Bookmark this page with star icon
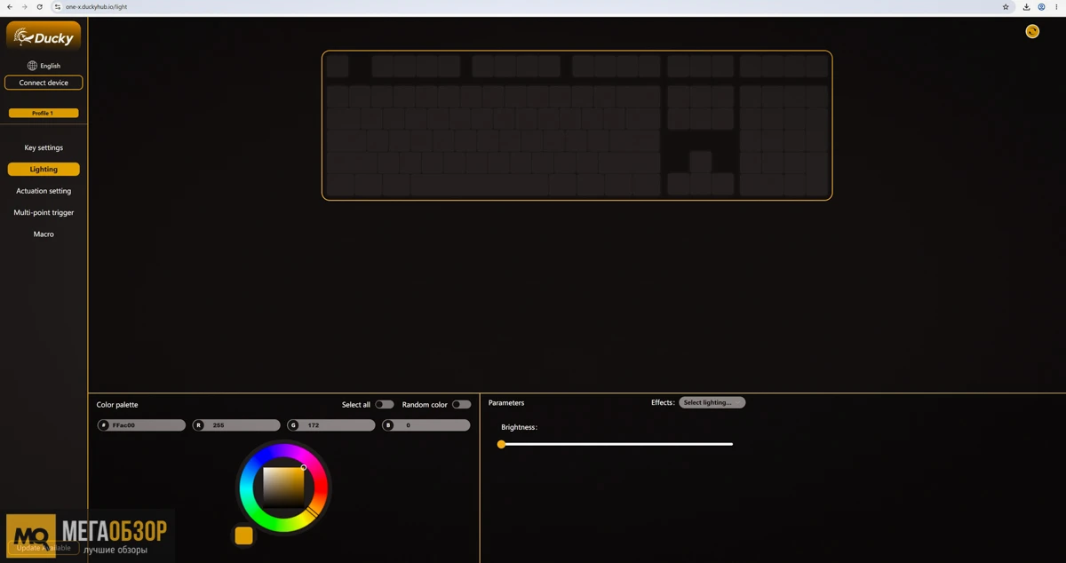This screenshot has width=1066, height=563. tap(1006, 7)
